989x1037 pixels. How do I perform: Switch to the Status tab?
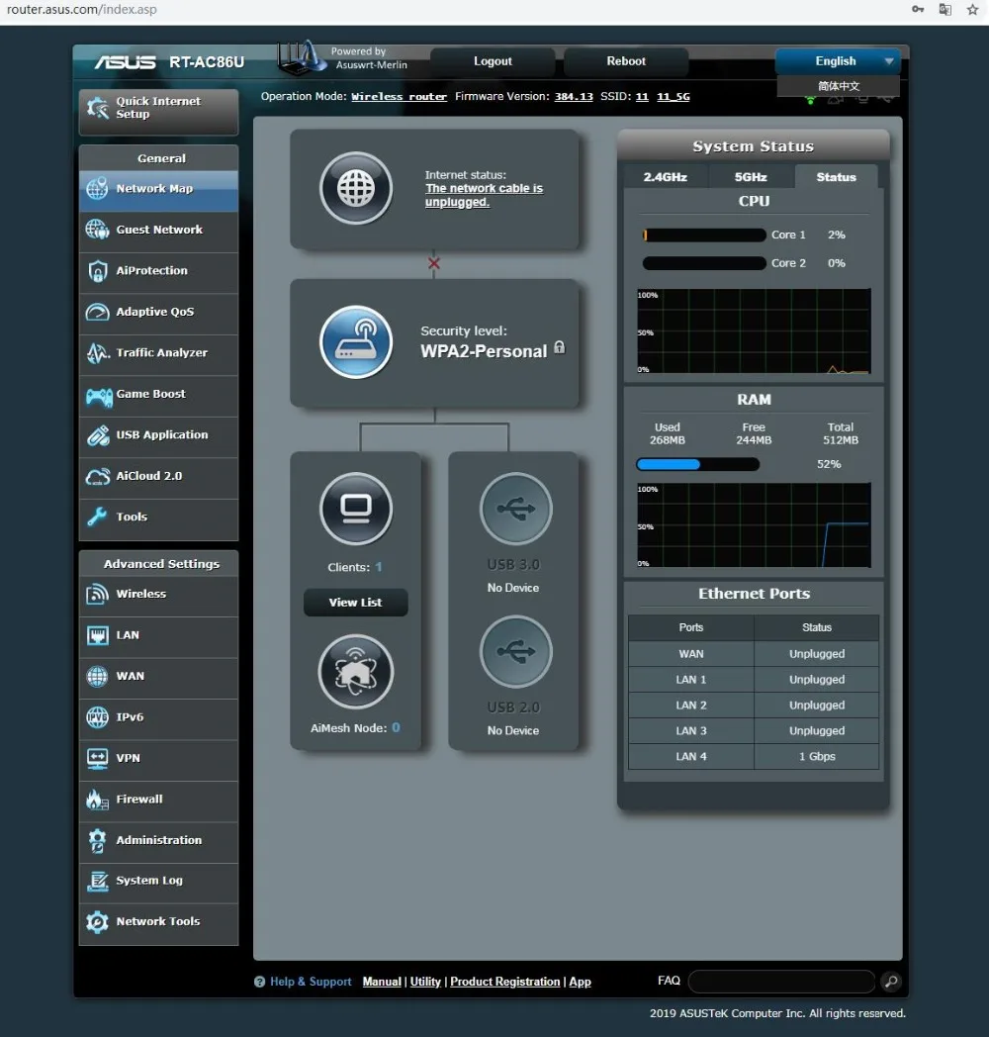coord(836,176)
